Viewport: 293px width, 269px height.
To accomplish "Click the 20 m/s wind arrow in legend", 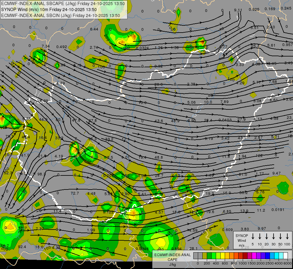I will tap(266, 236).
